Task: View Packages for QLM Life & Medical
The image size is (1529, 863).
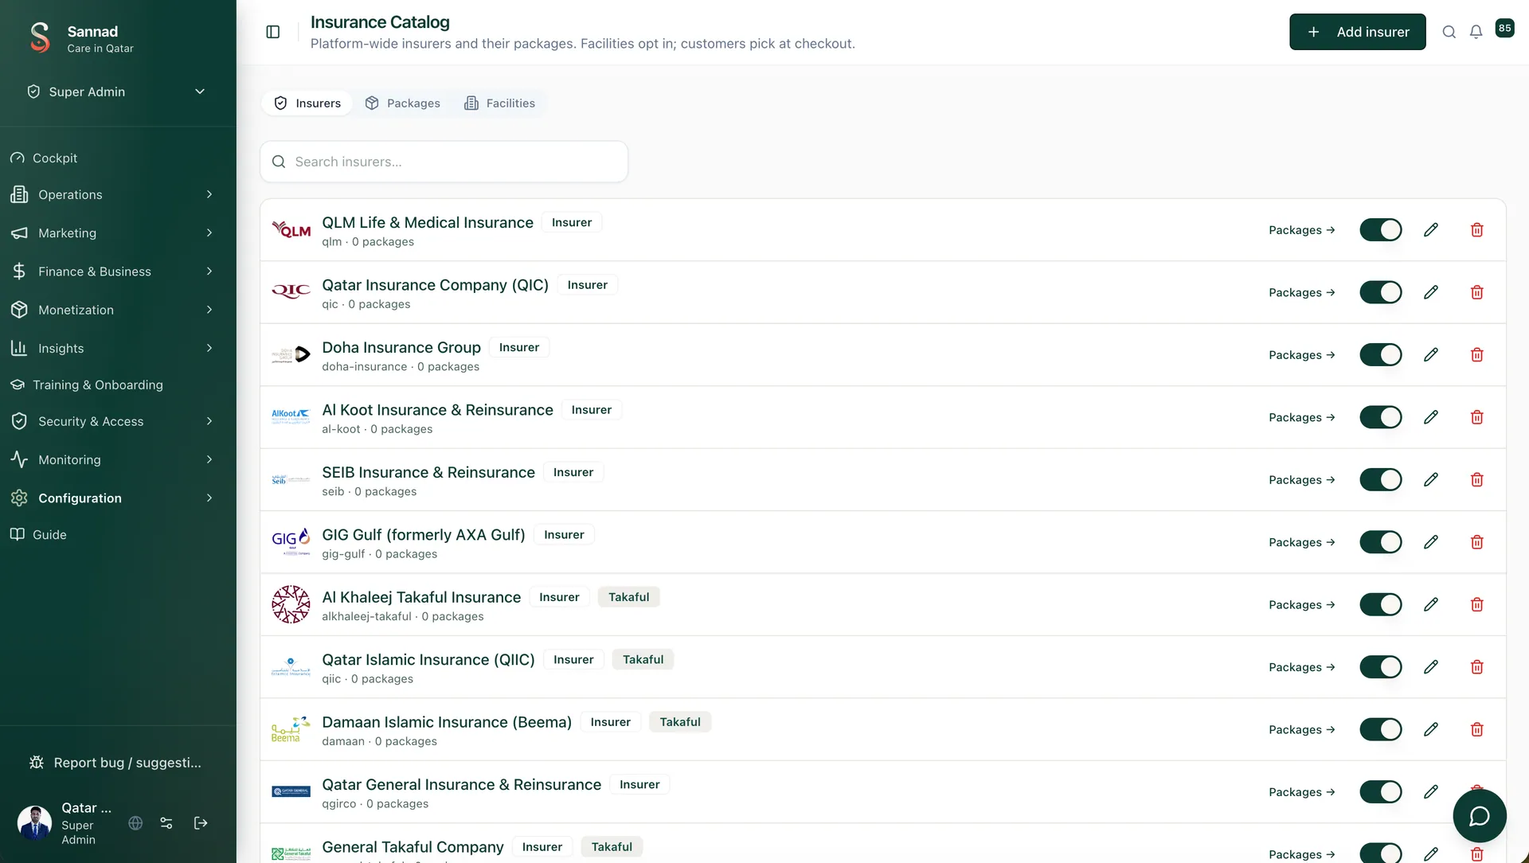Action: [1301, 230]
